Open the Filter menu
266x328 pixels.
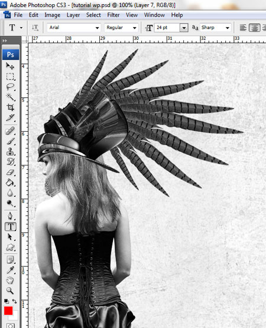pyautogui.click(x=113, y=15)
